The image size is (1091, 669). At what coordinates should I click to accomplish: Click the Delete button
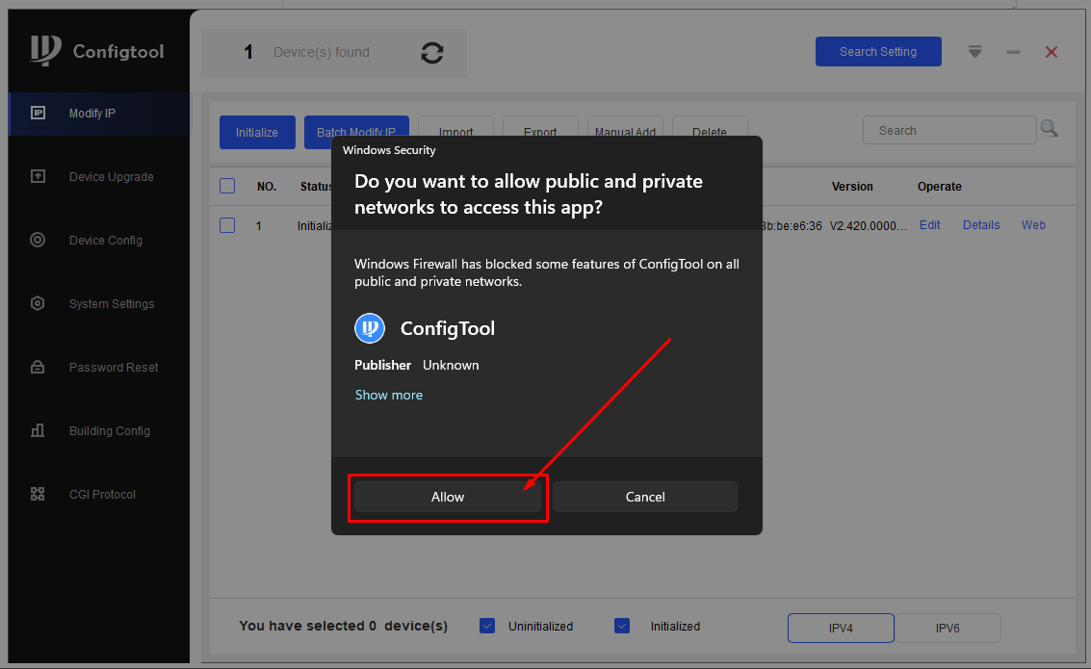click(x=710, y=126)
